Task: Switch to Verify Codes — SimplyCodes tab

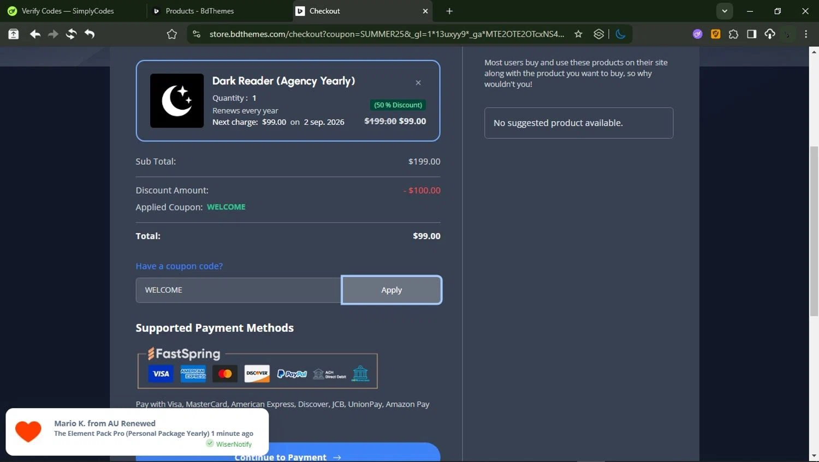Action: coord(68,11)
